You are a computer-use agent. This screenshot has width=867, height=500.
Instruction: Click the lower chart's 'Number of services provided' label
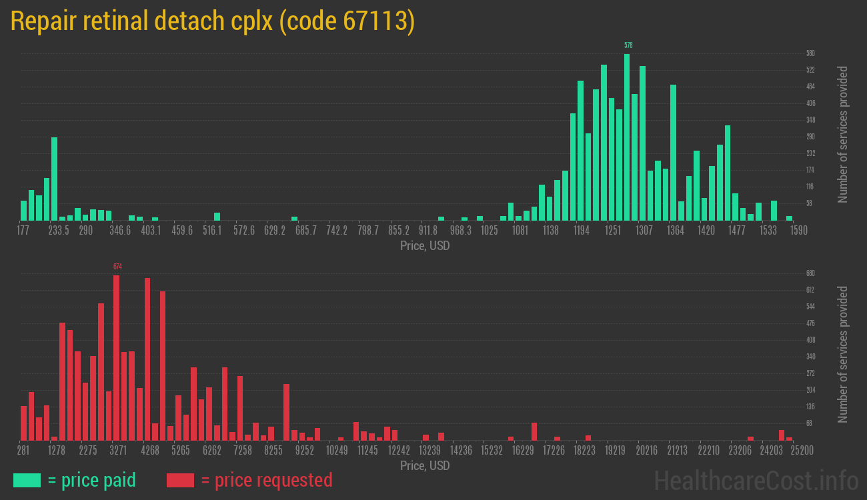(842, 355)
